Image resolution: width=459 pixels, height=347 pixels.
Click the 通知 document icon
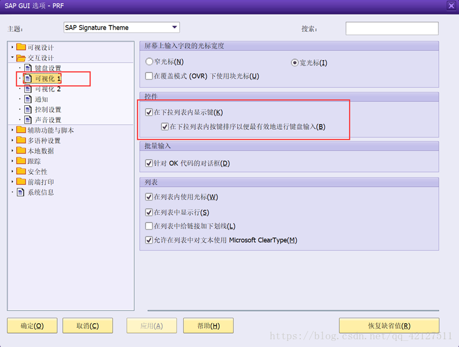28,99
